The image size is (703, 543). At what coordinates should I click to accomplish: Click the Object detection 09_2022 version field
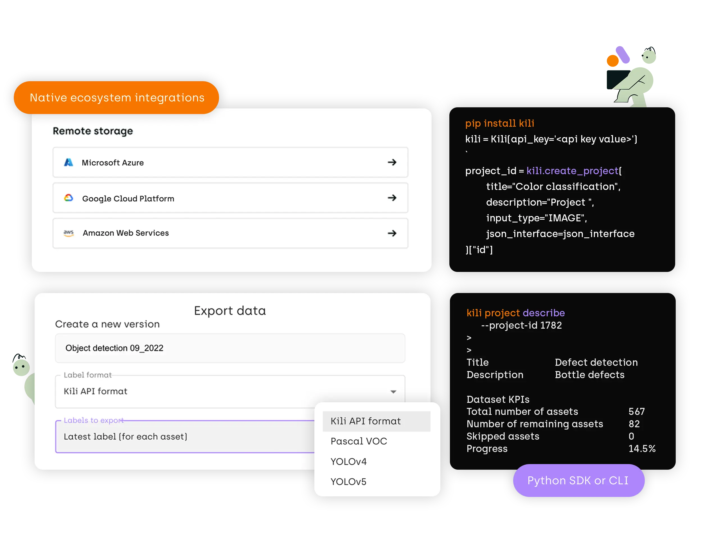click(x=230, y=348)
